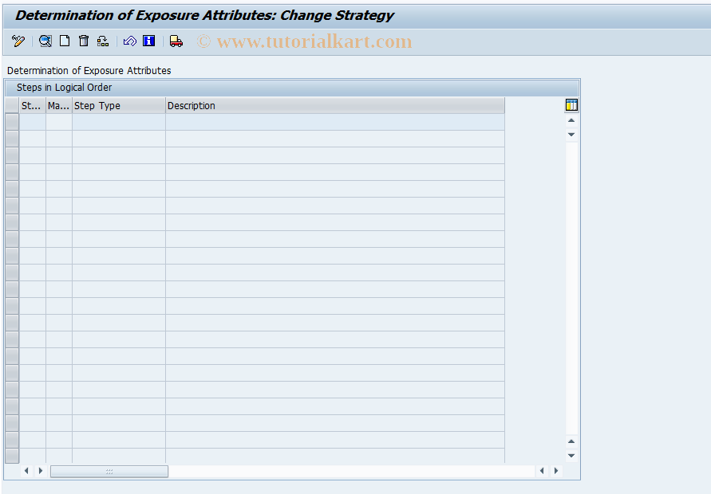Click 'Determination of Exposure Attributes' label
This screenshot has width=711, height=494.
89,71
